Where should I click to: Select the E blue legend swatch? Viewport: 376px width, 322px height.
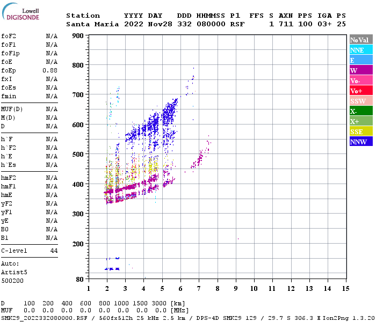pos(361,60)
